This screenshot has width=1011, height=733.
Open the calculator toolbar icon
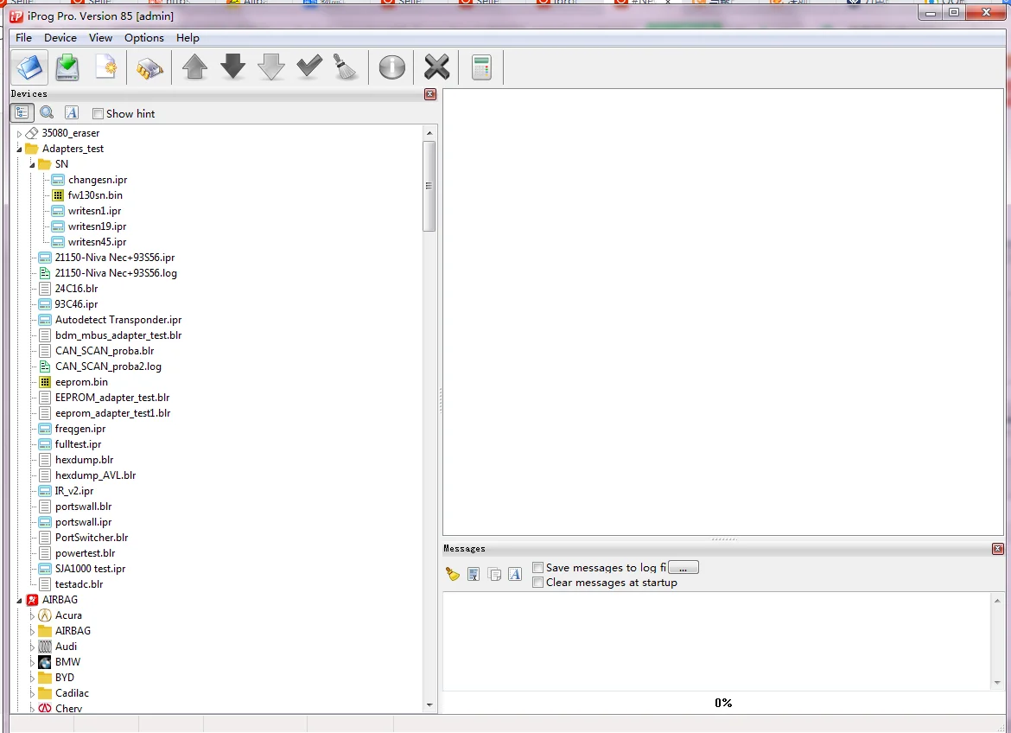click(x=481, y=67)
